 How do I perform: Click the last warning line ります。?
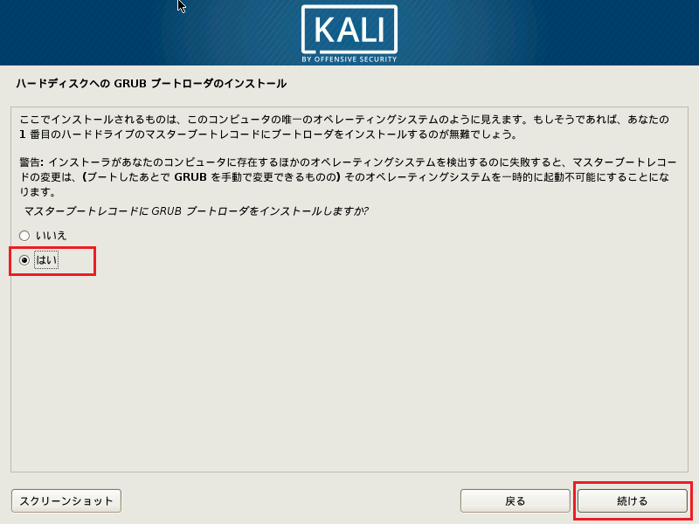[38, 192]
